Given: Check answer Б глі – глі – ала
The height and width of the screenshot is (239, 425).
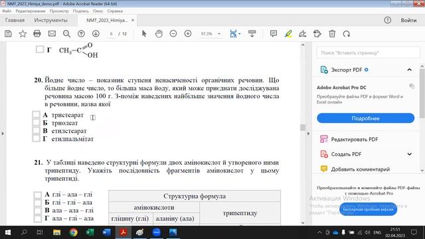Looking at the screenshot, I should point(38,202).
